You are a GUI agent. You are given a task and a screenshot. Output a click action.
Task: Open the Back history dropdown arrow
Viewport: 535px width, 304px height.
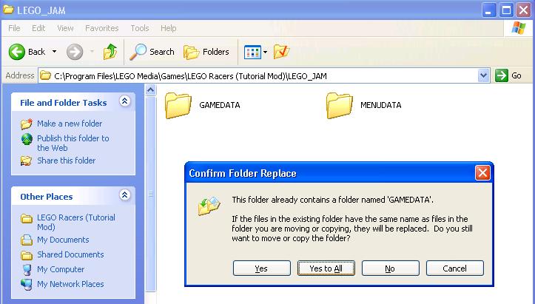[x=54, y=52]
